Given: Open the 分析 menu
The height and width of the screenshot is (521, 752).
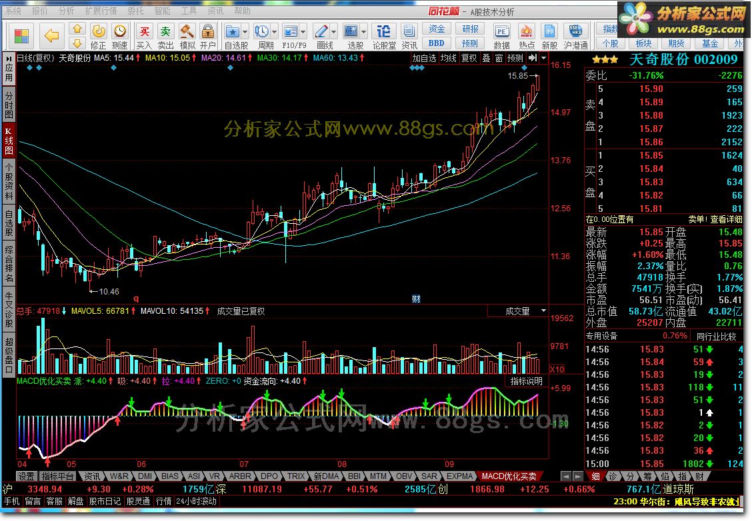Looking at the screenshot, I should (66, 11).
